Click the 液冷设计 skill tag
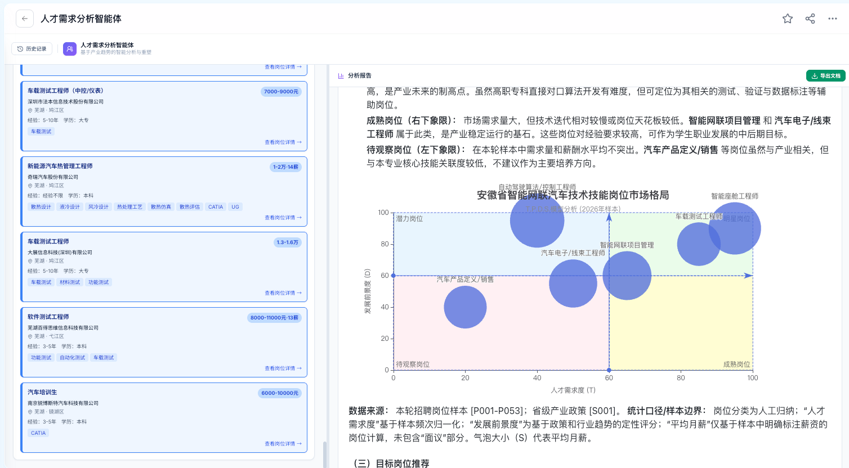 [x=70, y=207]
